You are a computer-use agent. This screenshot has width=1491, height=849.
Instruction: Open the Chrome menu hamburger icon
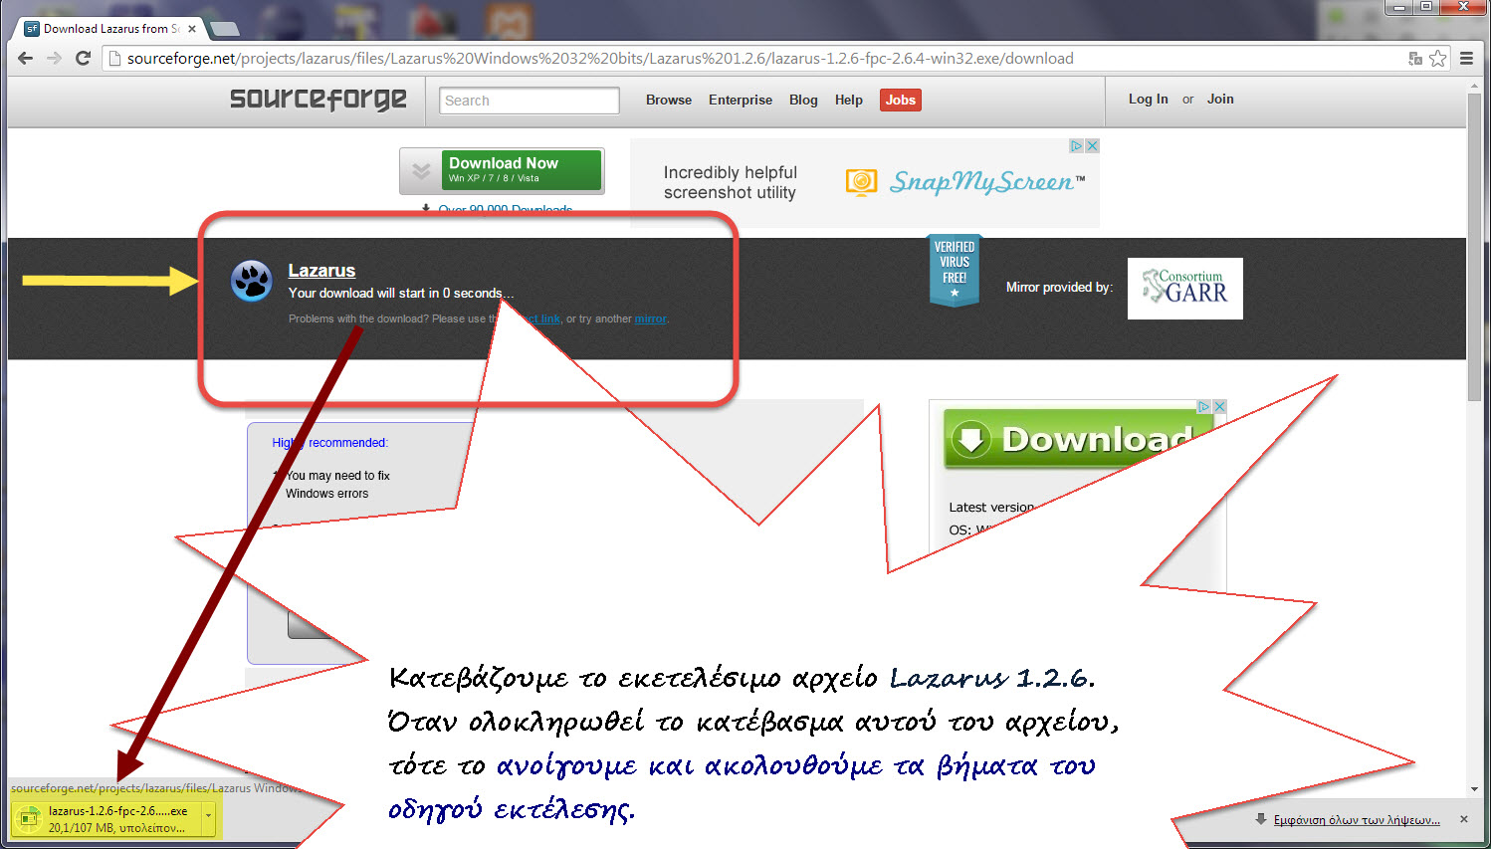pyautogui.click(x=1466, y=58)
